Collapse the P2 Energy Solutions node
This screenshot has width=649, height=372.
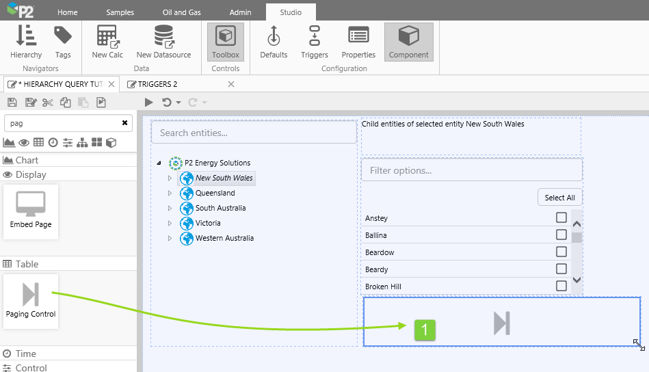159,163
